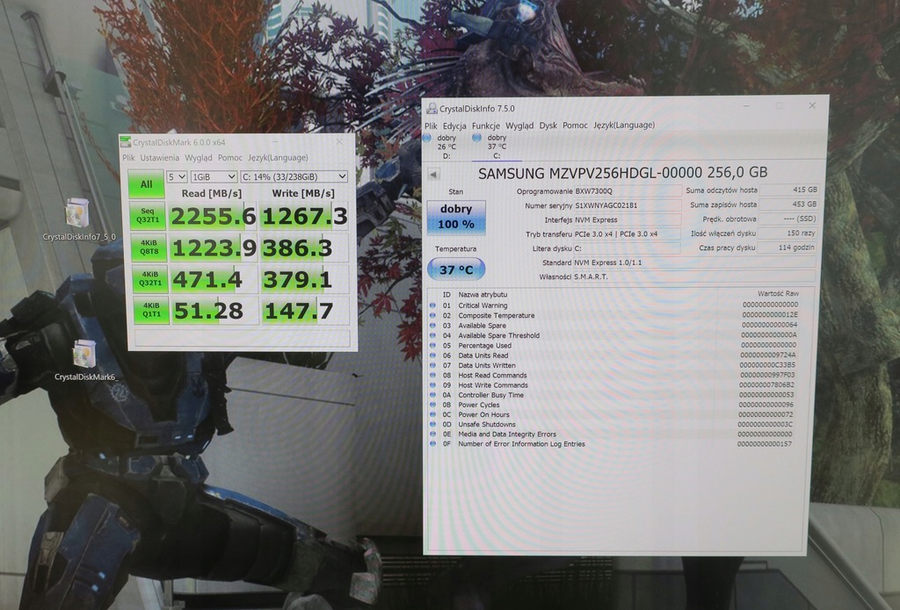This screenshot has height=610, width=900.
Task: Click status dot for Power Cycles
Action: pos(432,405)
